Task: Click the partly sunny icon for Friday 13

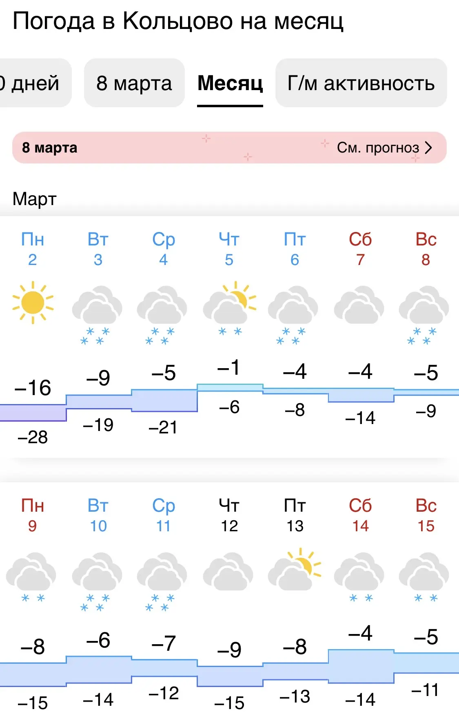Action: click(295, 570)
